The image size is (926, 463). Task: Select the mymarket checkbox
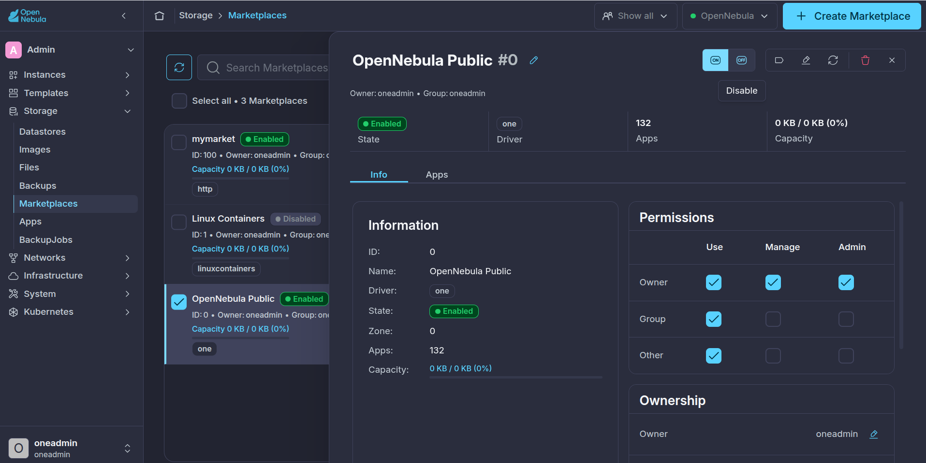[x=179, y=142]
